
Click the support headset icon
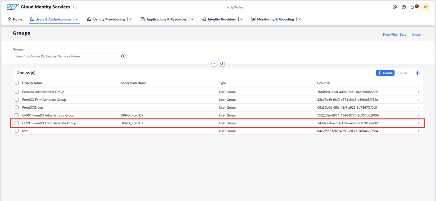point(394,7)
